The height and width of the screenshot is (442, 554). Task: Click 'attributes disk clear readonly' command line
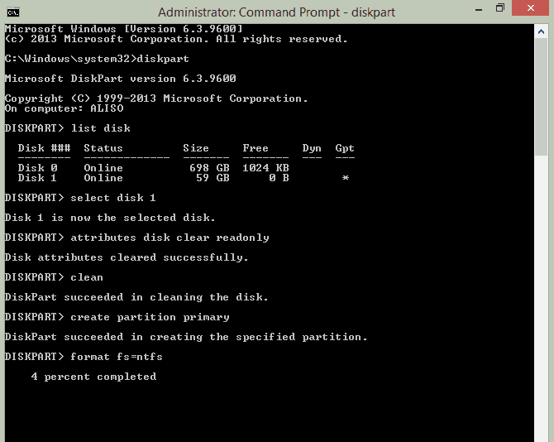(x=137, y=238)
